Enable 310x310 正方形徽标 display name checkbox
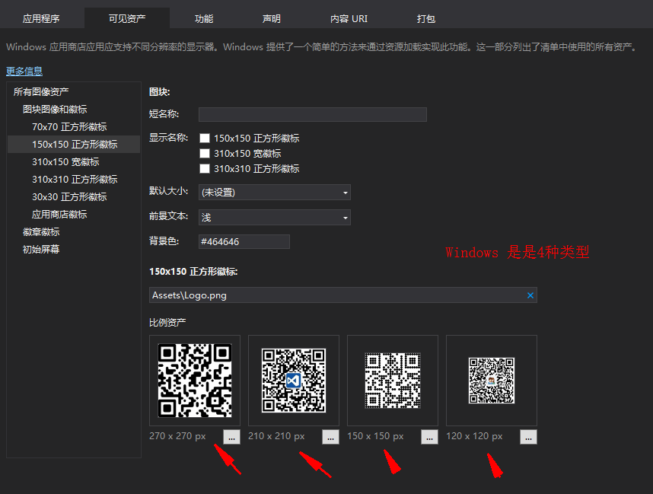 coord(205,169)
